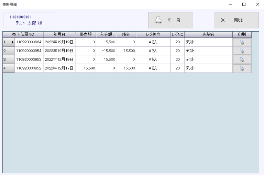
Task: Select slip number 110920000953 cell
Action: (x=29, y=59)
